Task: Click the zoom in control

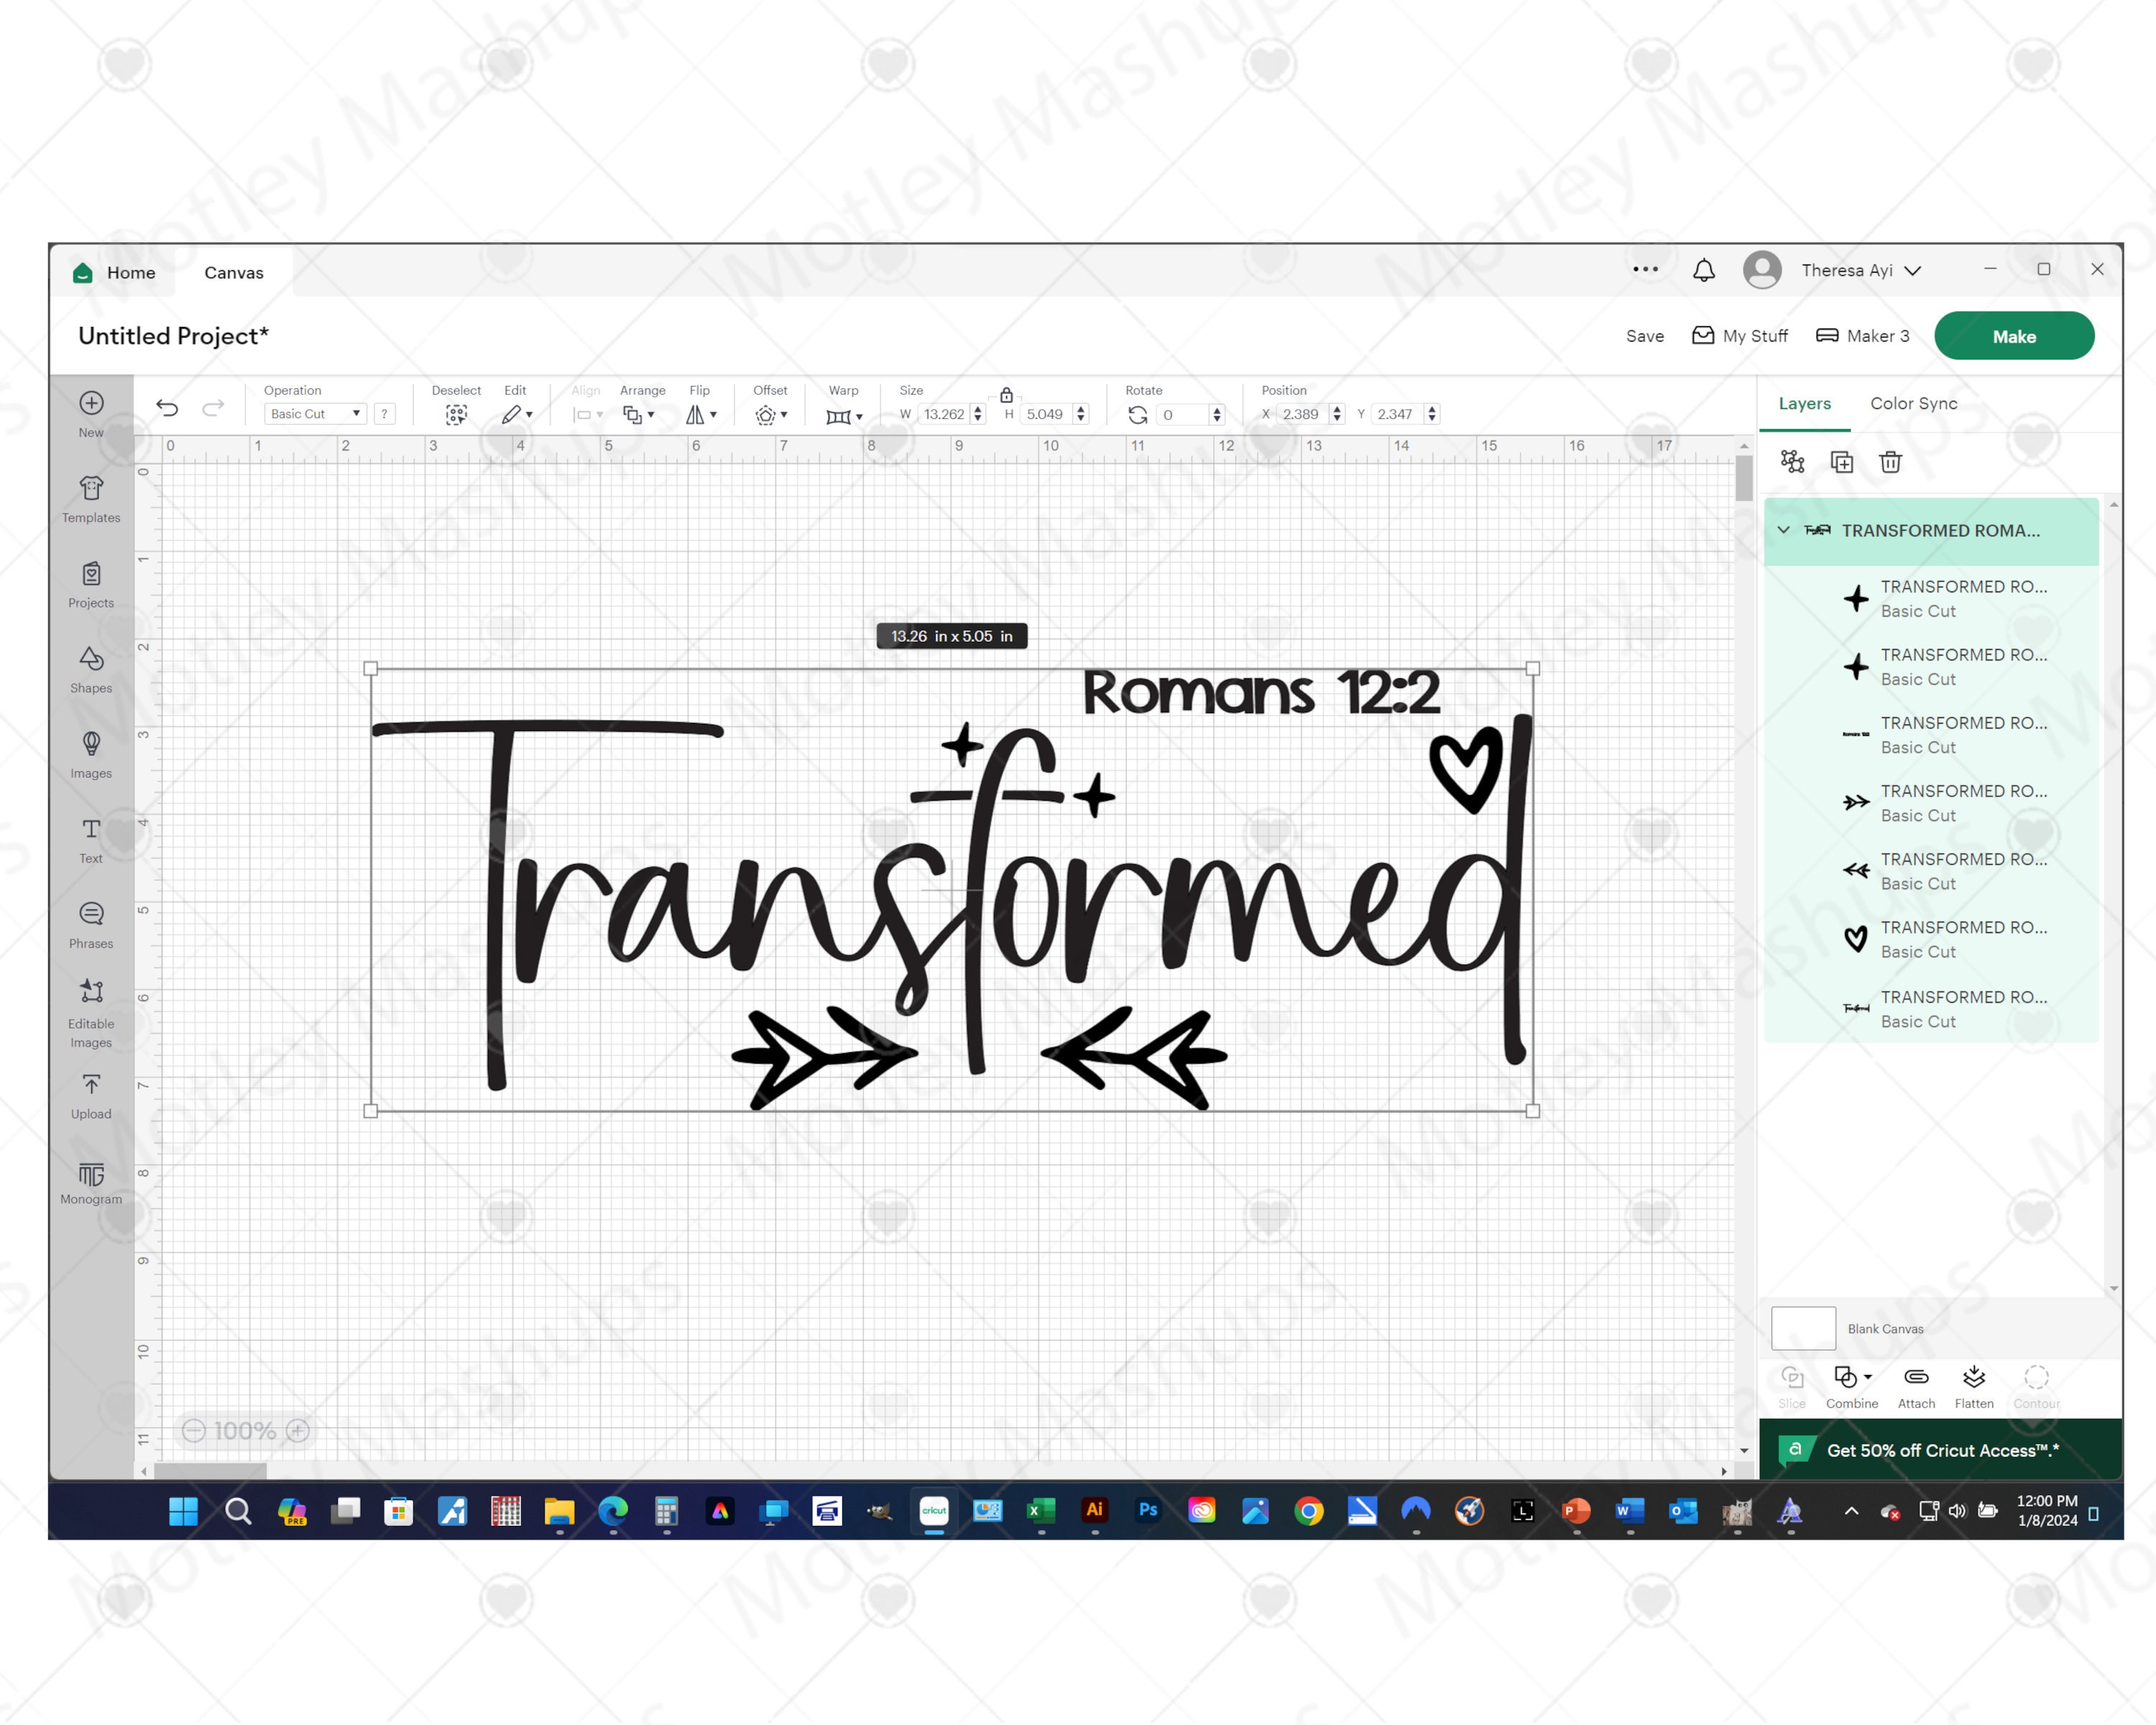Action: [297, 1430]
